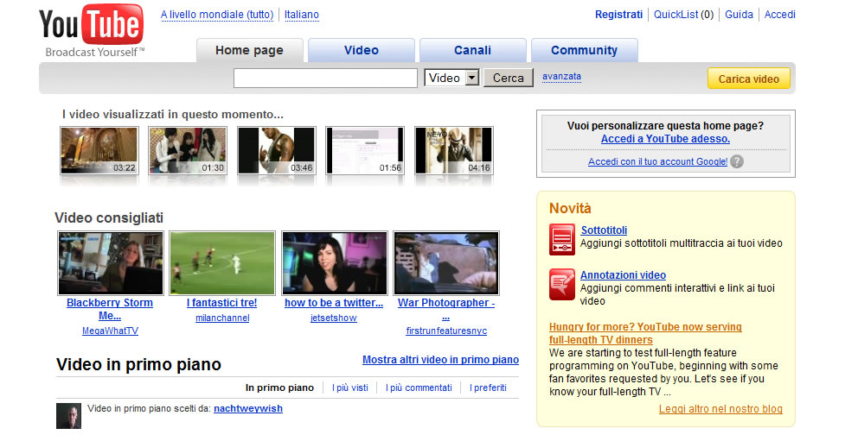This screenshot has width=858, height=441.
Task: Click the help question mark icon
Action: tap(737, 161)
